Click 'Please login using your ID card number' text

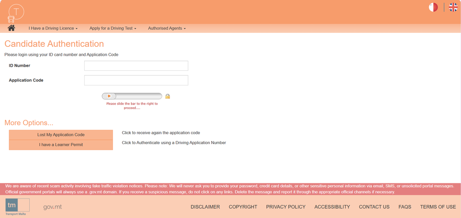[61, 54]
